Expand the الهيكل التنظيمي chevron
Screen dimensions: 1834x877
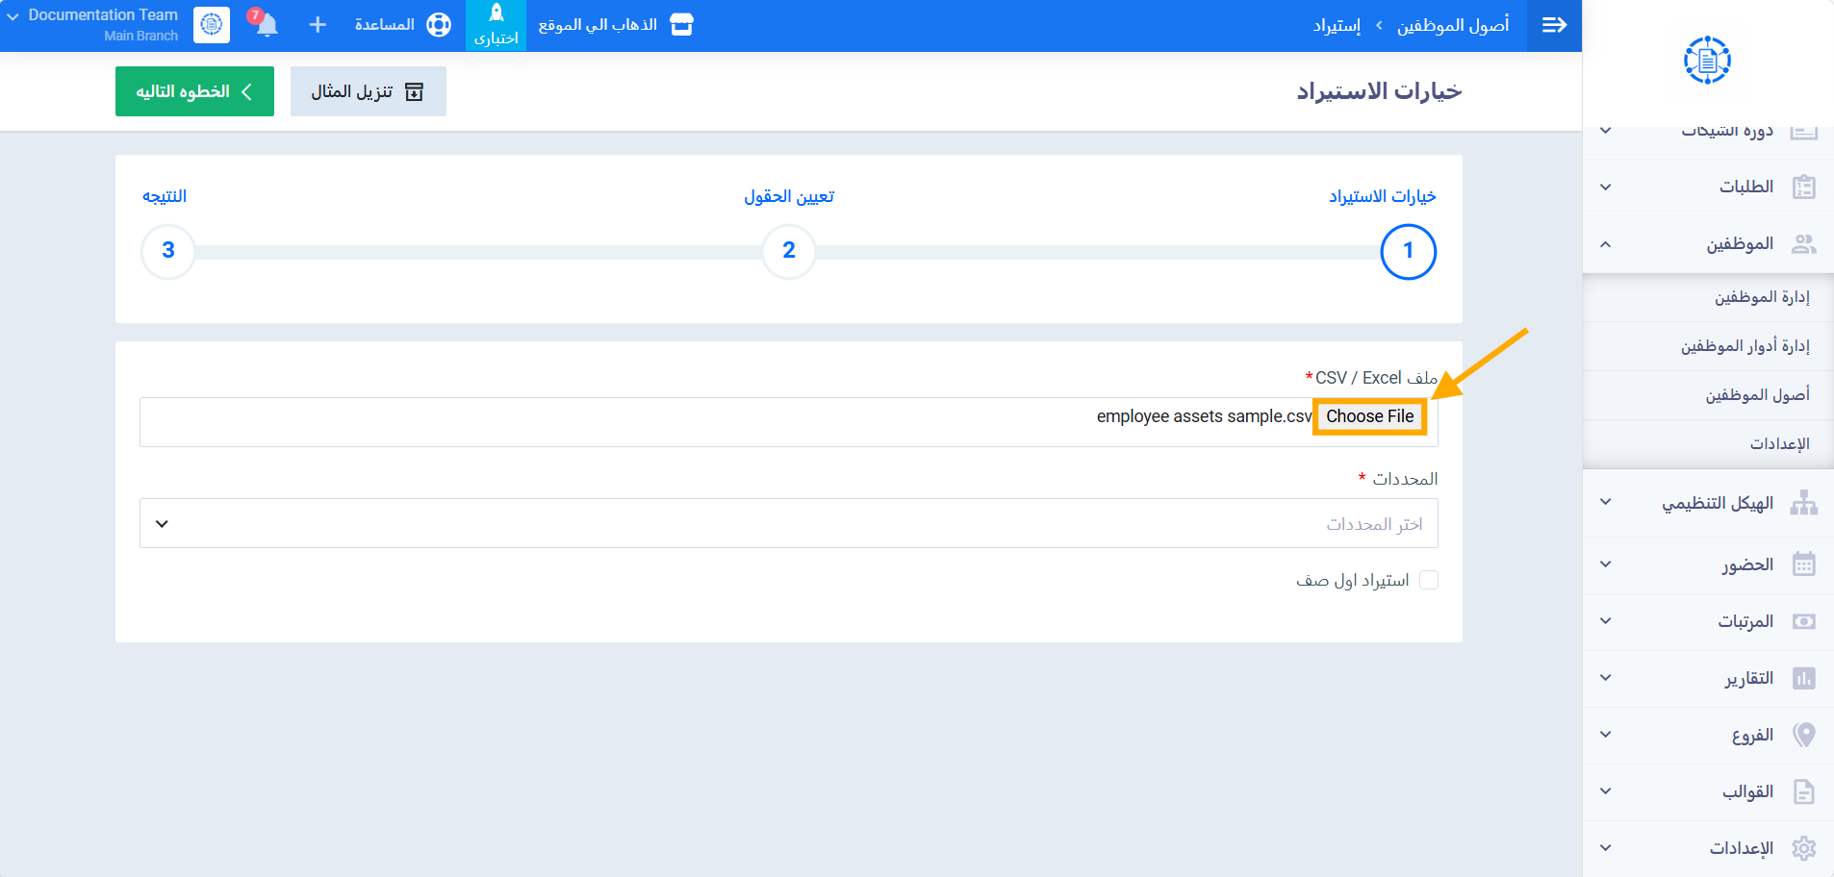pyautogui.click(x=1605, y=502)
